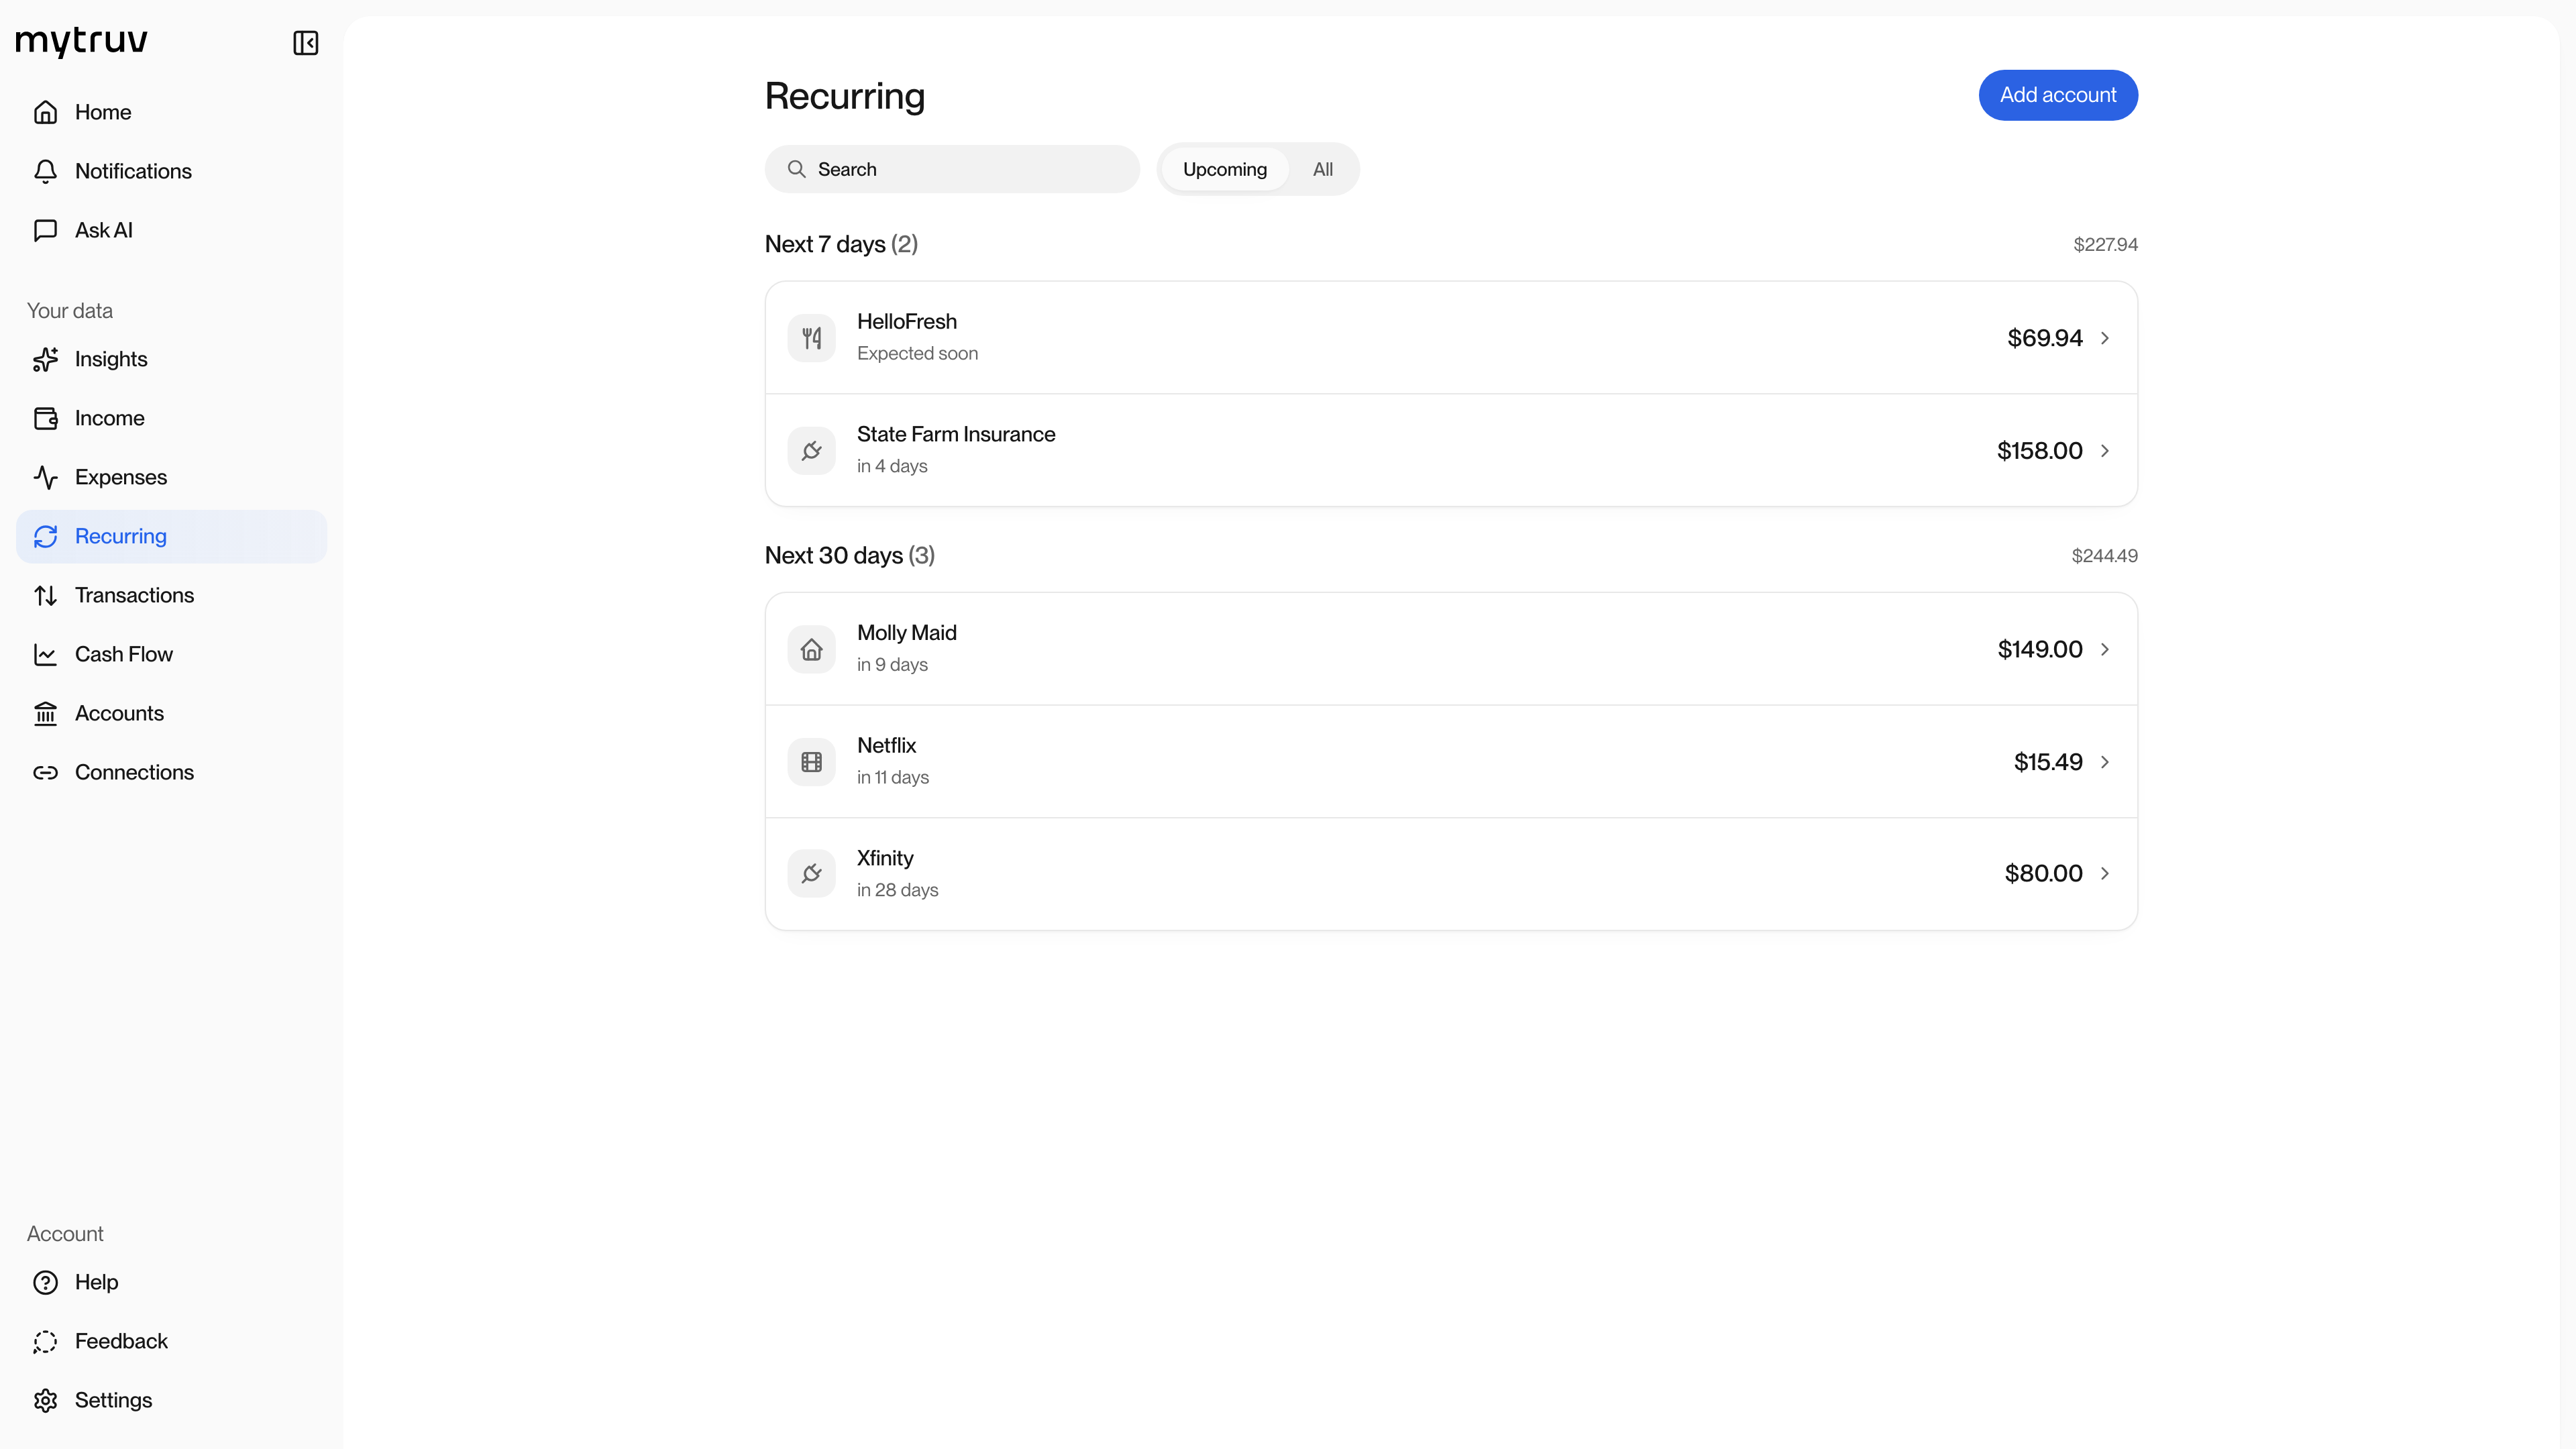Click the mytruv logo

[82, 42]
